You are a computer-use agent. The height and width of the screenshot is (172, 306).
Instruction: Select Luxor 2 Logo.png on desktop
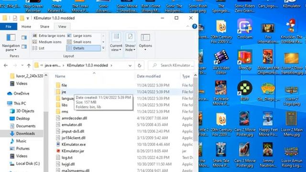pos(291,95)
